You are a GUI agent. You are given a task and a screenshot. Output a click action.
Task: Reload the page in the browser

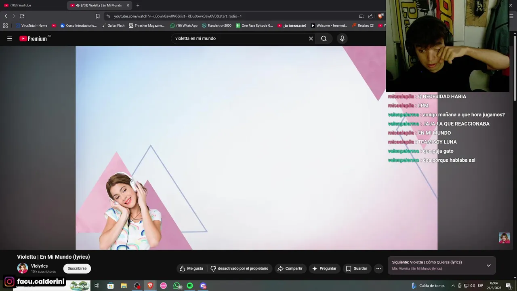[22, 16]
